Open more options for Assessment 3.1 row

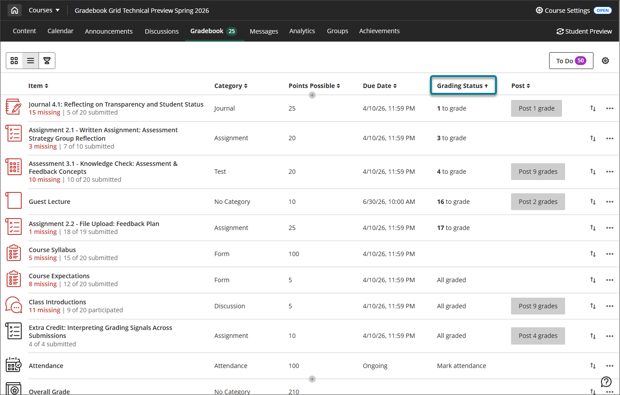point(610,172)
